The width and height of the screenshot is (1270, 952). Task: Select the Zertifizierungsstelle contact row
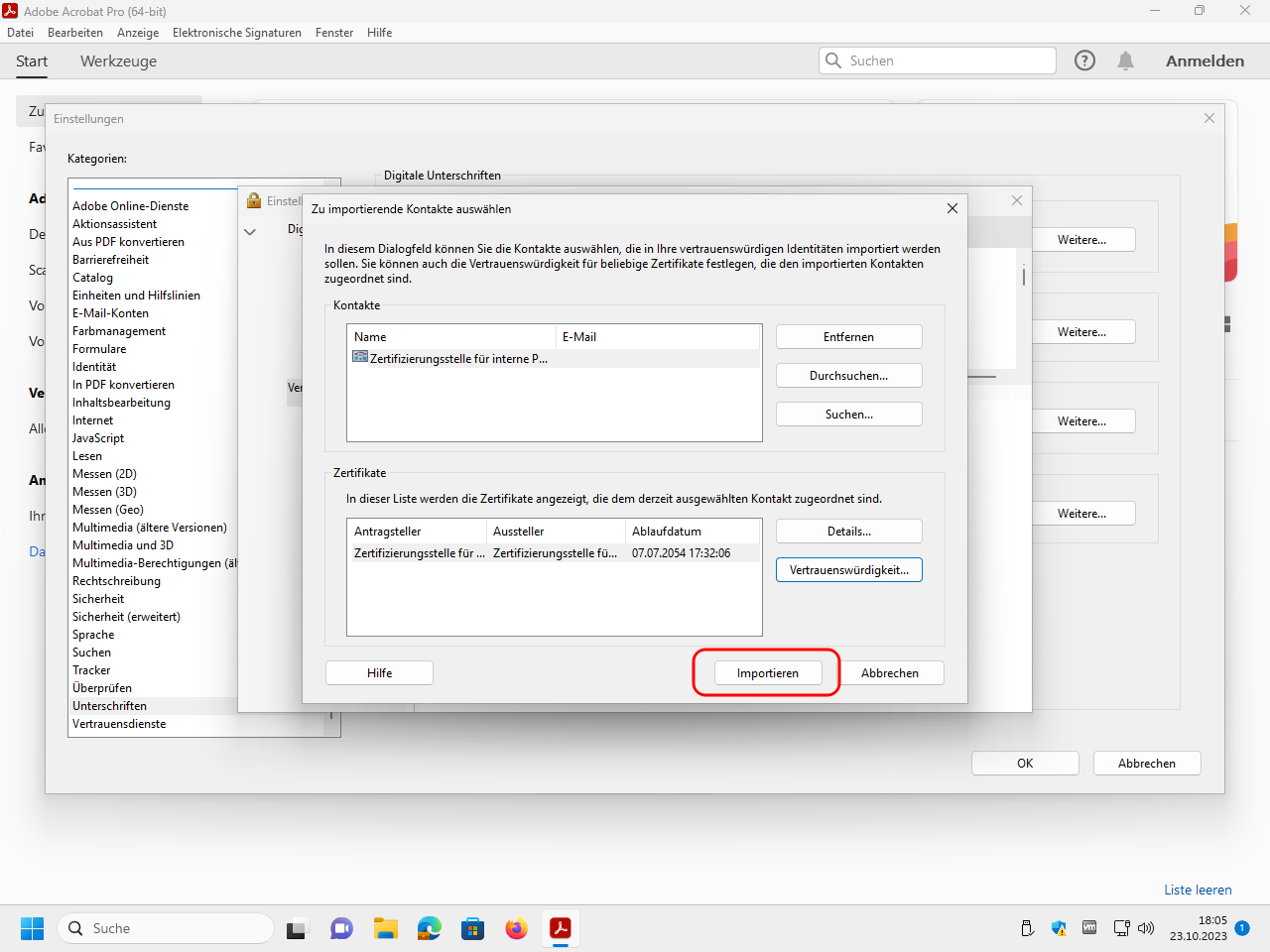tap(456, 359)
